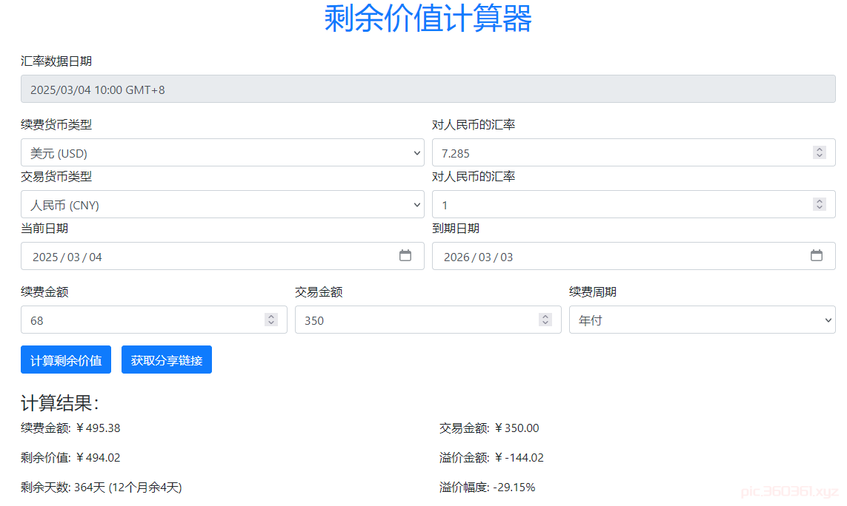Open the 续费周期 dropdown showing 年付
Screen dimensions: 847x506
pos(702,320)
